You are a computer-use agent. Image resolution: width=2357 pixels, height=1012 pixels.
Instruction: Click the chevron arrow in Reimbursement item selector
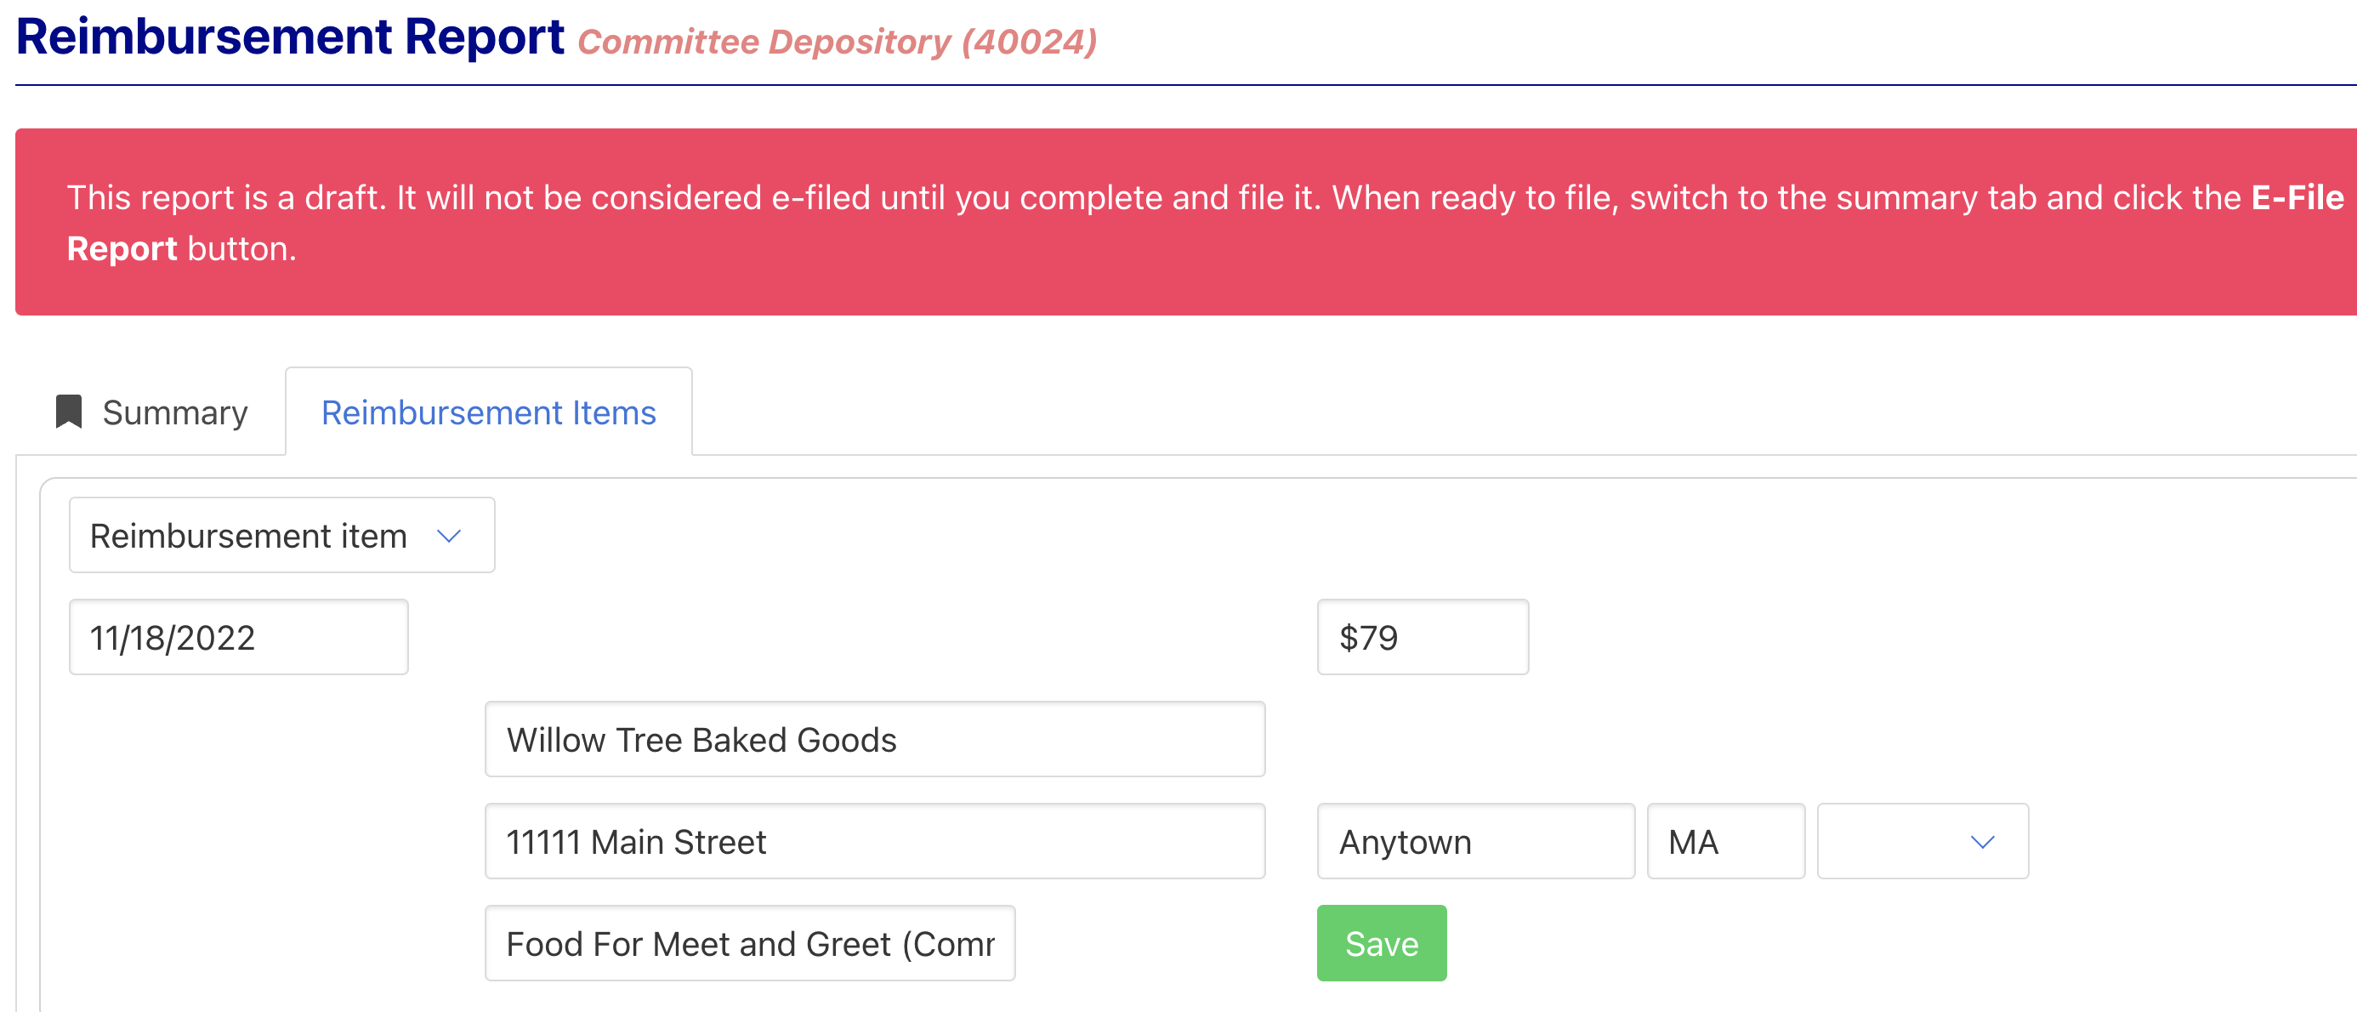pos(448,537)
